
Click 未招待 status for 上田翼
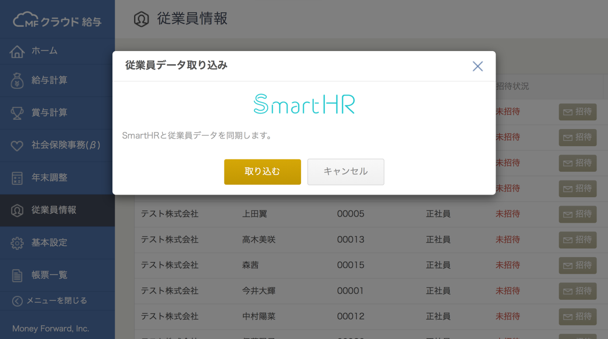(x=508, y=214)
